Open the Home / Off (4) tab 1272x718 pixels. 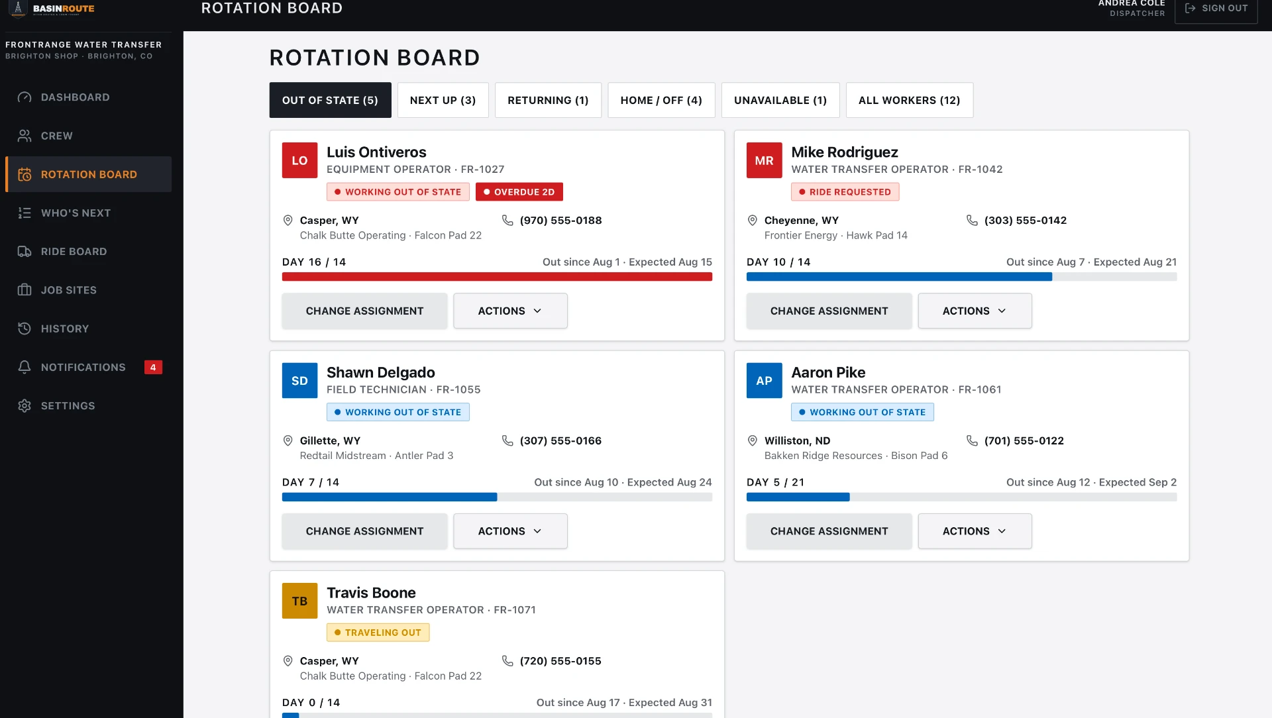661,100
